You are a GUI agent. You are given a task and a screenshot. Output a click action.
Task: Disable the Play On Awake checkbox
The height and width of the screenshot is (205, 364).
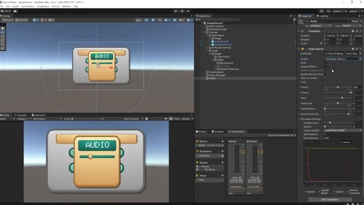coord(325,78)
